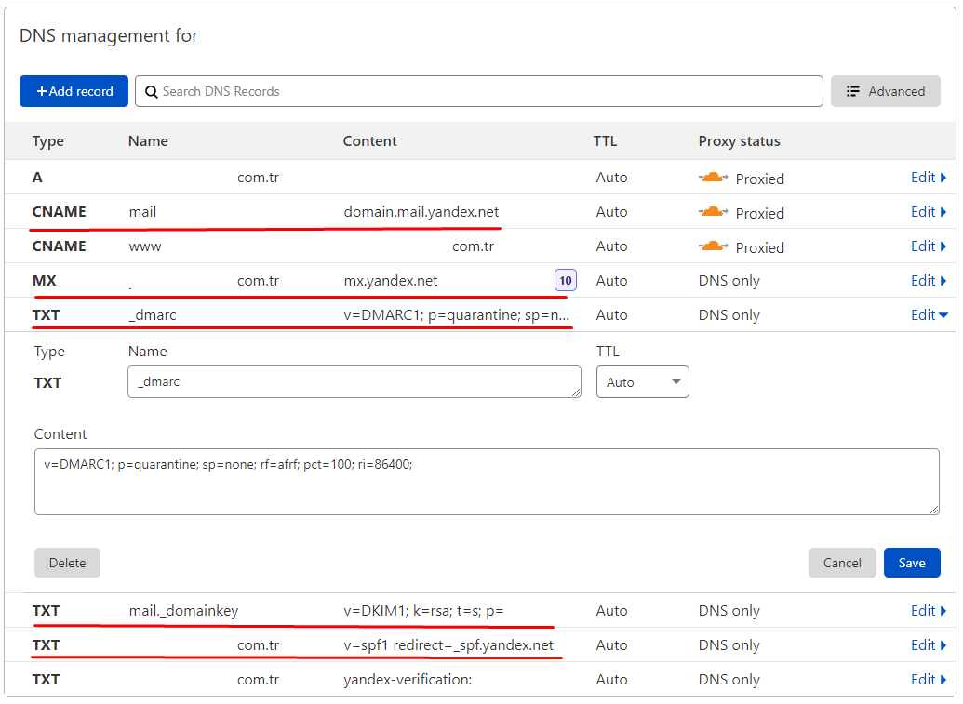Screen dimensions: 963x704
Task: Click the yandex-verification content cell
Action: point(408,680)
